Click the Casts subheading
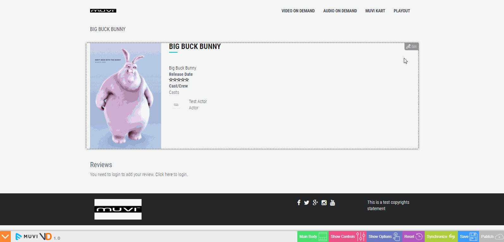 174,92
